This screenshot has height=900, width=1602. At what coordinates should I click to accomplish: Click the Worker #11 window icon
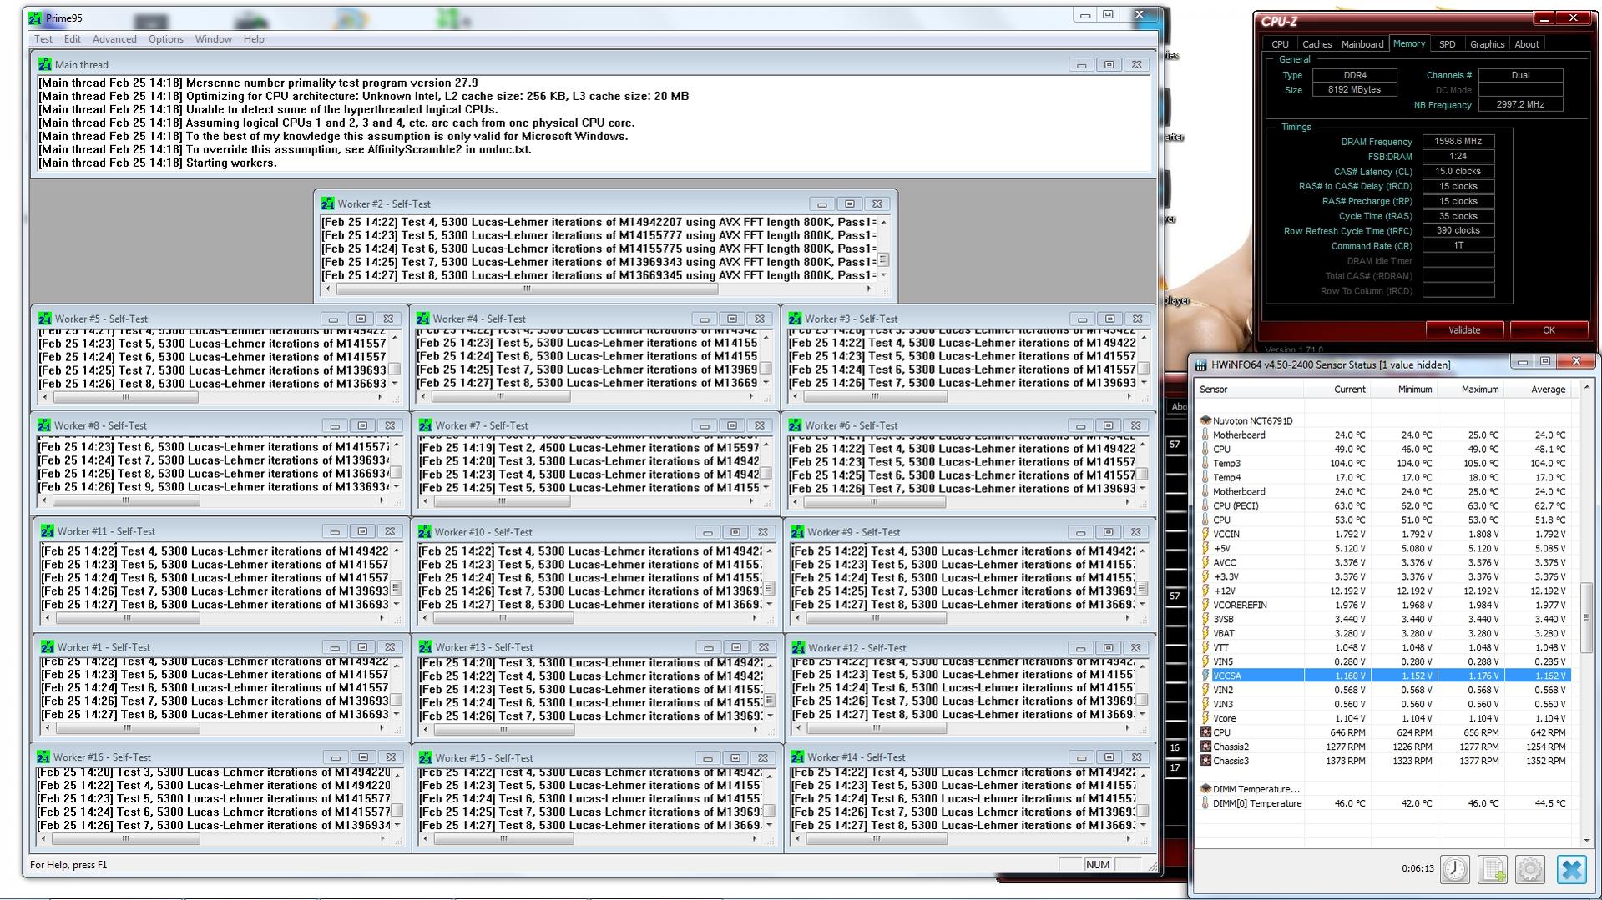(x=47, y=531)
